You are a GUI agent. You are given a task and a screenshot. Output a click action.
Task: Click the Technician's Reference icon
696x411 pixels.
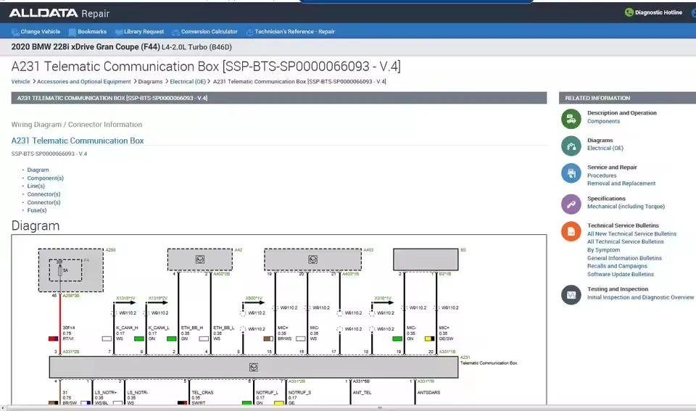249,32
